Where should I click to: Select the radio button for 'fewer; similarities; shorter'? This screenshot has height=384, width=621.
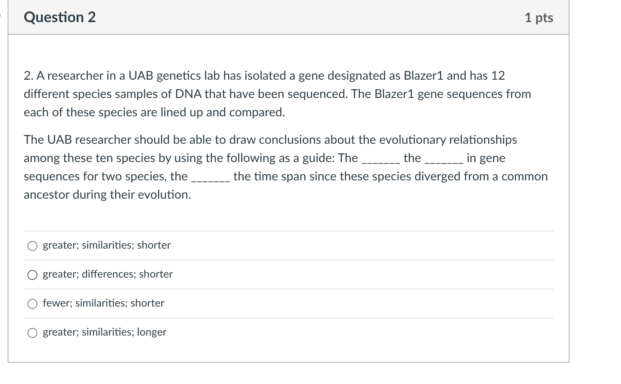pyautogui.click(x=33, y=304)
